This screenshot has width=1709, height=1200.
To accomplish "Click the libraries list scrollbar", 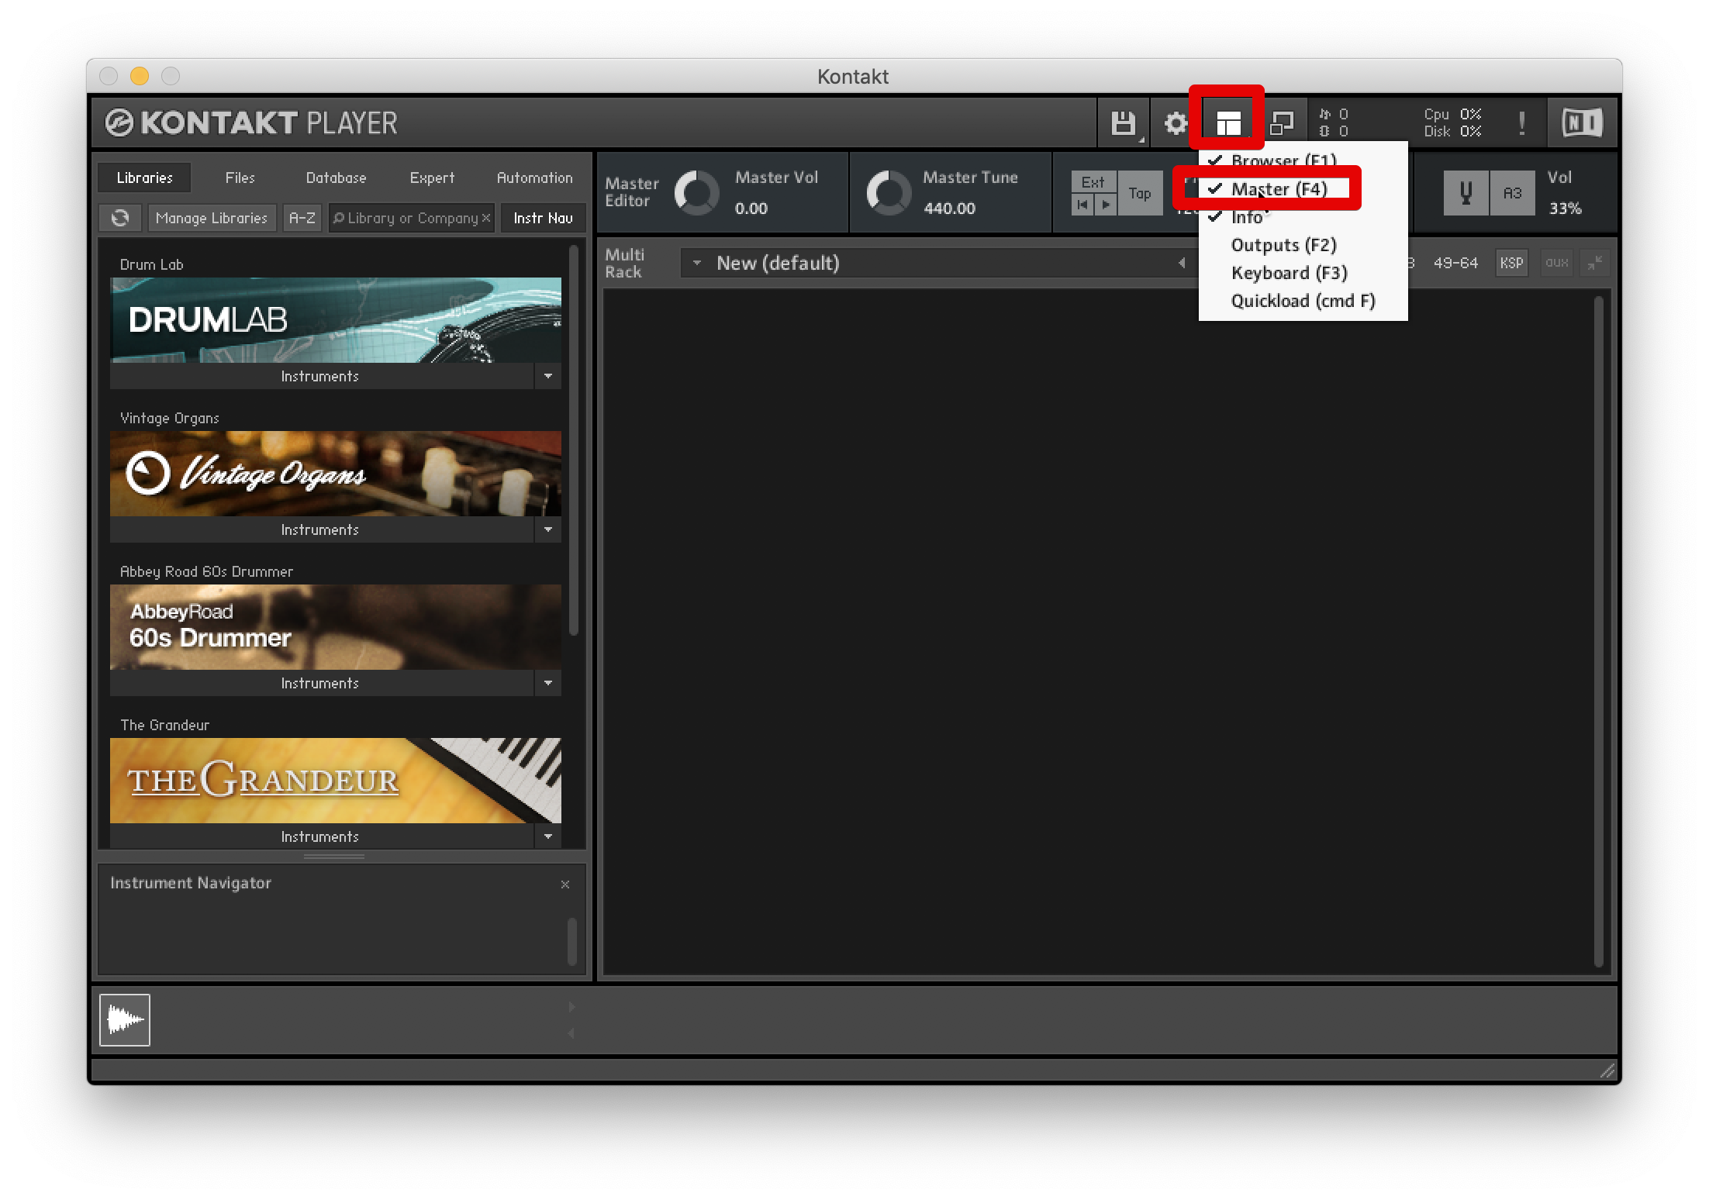I will pos(574,440).
